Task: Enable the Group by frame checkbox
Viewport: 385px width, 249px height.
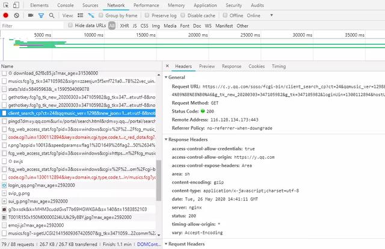Action: tap(100, 15)
